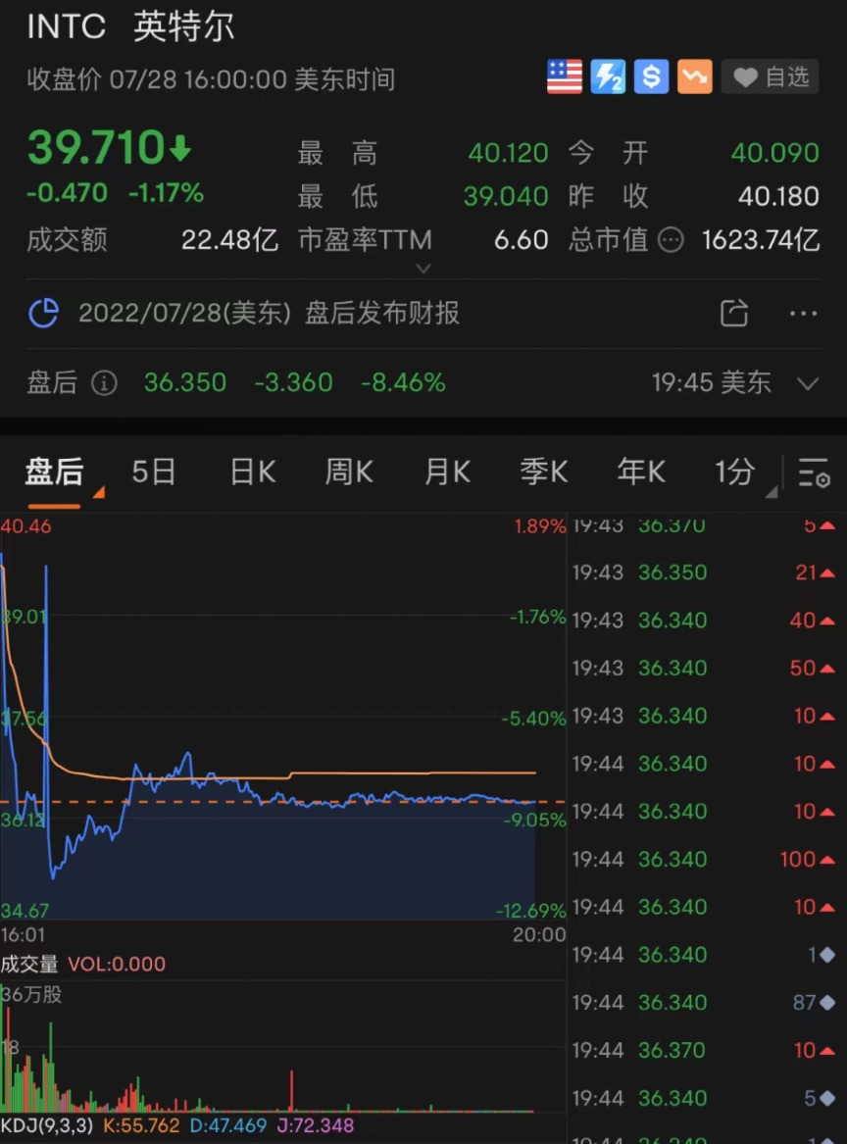Tap 19:43 trade at 36.350

tap(703, 572)
